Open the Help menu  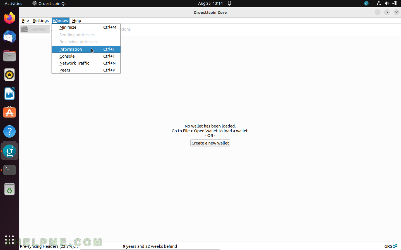[76, 21]
